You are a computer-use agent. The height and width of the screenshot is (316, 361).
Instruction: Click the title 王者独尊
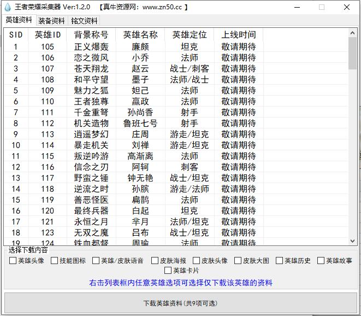pos(91,101)
